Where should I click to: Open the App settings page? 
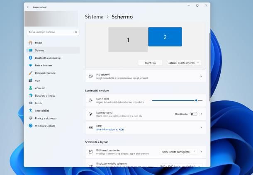click(x=53, y=80)
